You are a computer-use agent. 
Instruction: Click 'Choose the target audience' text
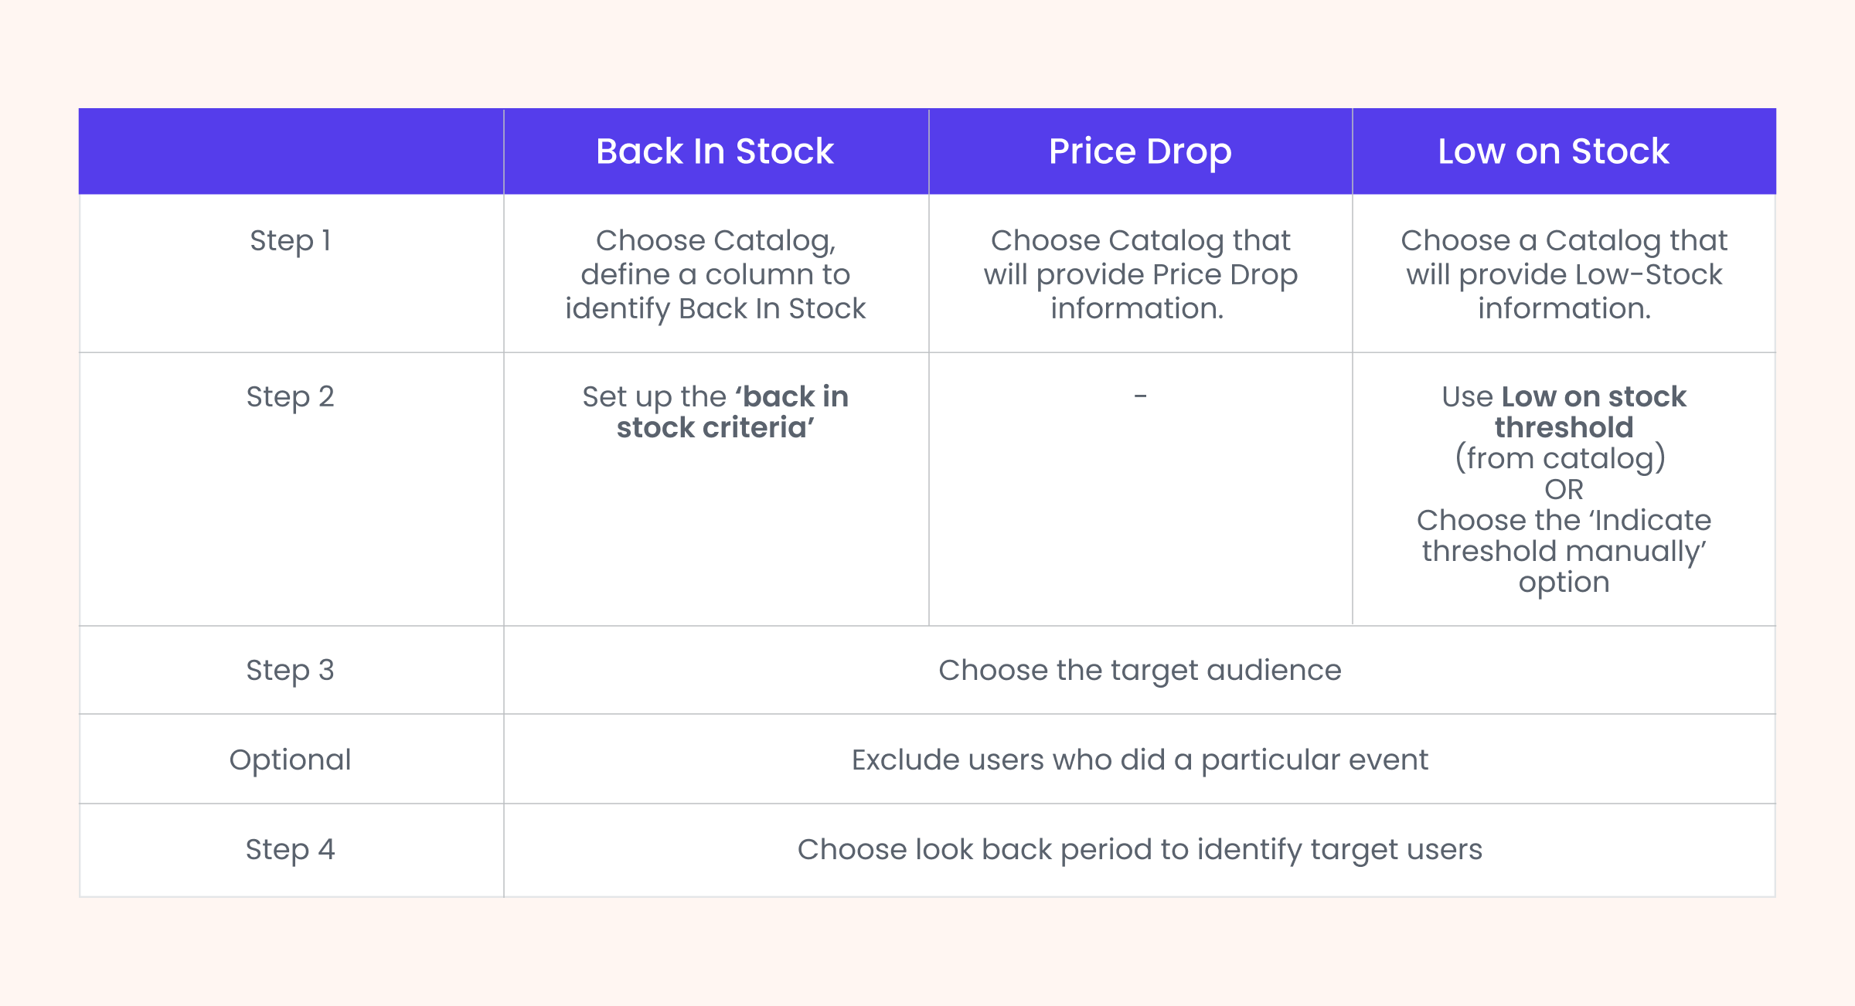[x=1140, y=670]
